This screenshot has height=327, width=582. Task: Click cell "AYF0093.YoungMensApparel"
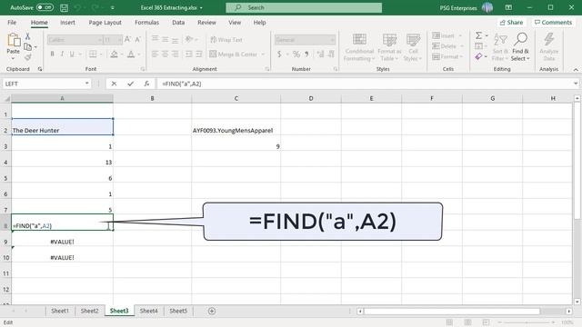coord(236,127)
